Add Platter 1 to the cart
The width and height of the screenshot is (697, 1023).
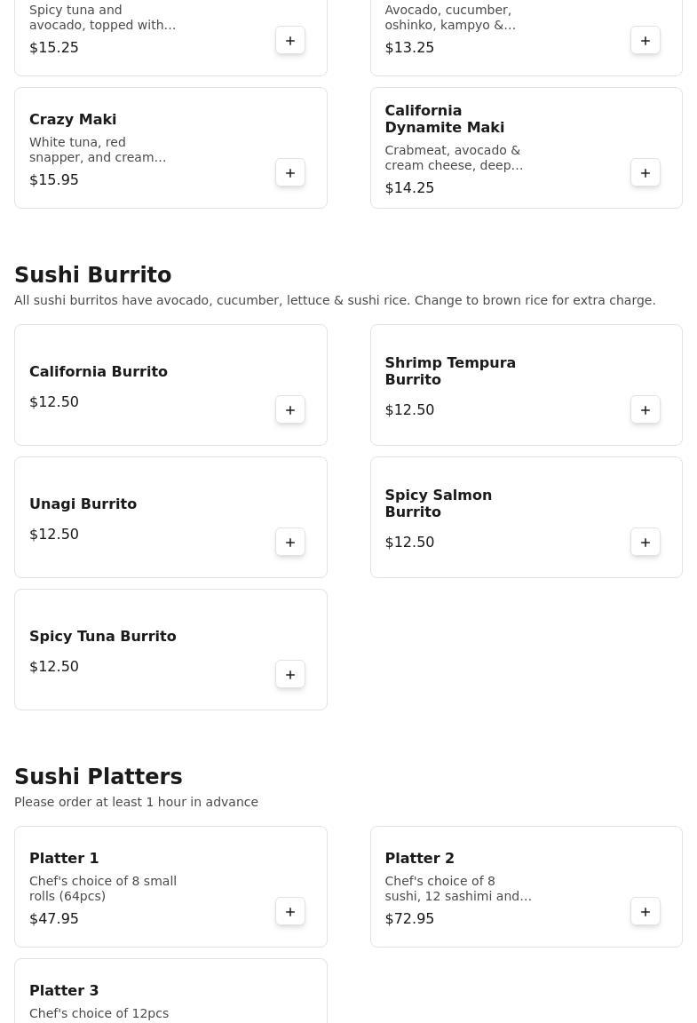(x=290, y=911)
